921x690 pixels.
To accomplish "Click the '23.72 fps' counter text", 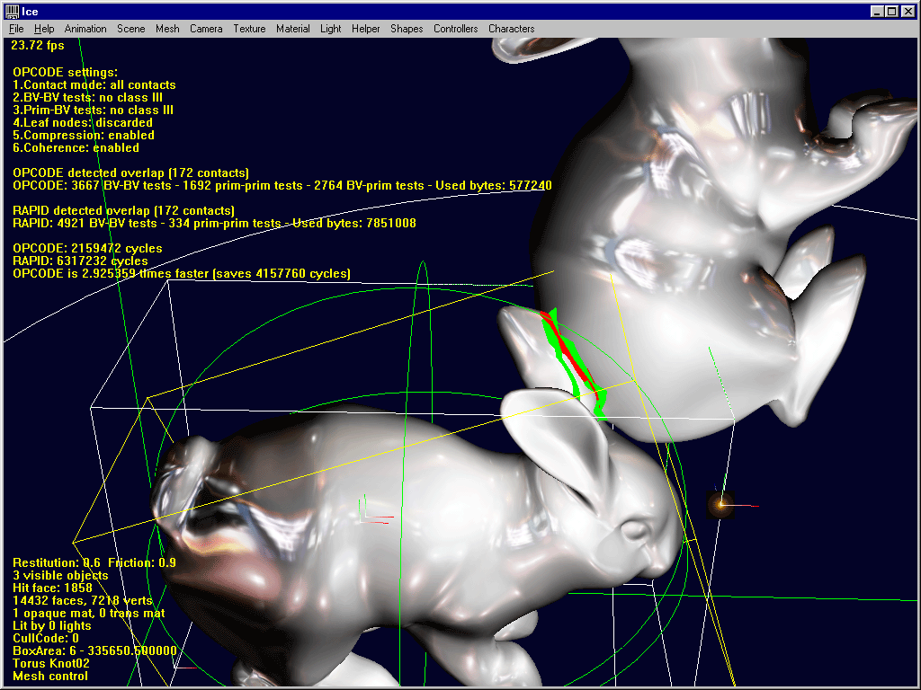I will pyautogui.click(x=38, y=45).
